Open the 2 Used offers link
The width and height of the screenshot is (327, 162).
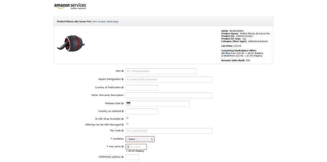tap(225, 56)
